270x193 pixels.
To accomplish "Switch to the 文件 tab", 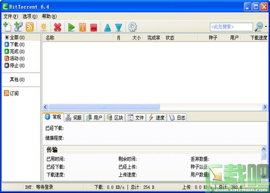I will tap(136, 118).
